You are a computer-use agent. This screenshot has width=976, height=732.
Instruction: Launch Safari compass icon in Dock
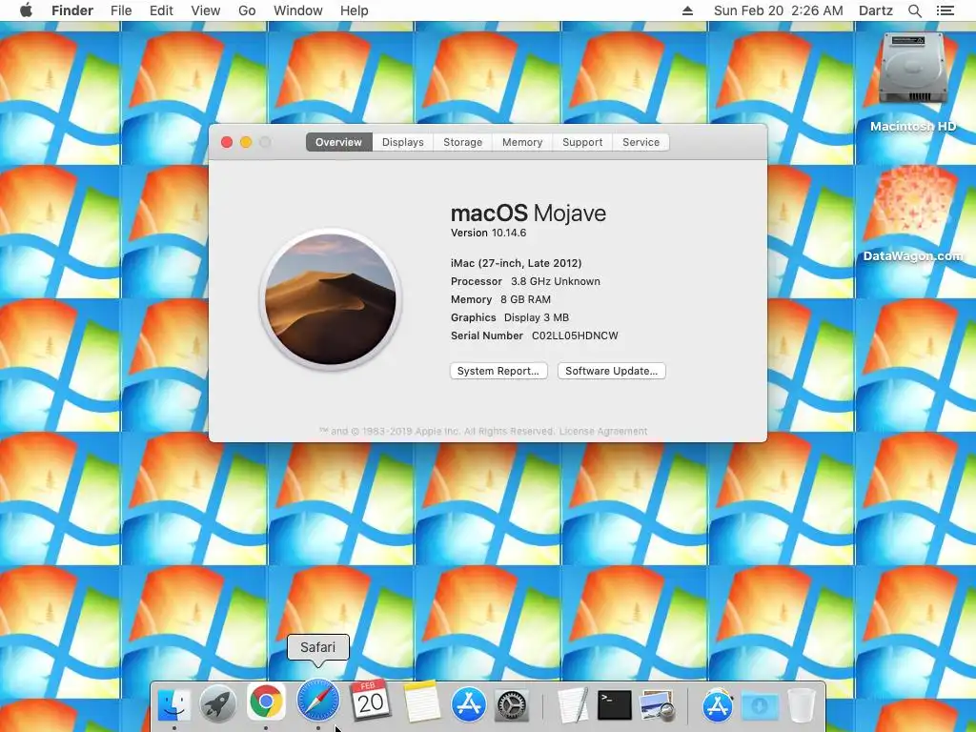pyautogui.click(x=318, y=701)
